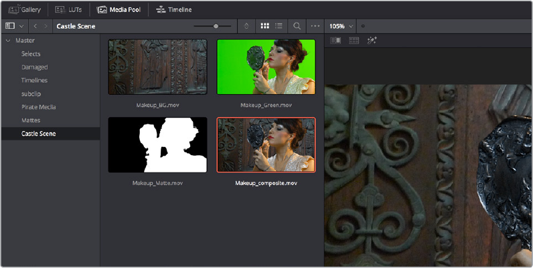Select the Mattes bin
Screen dimensions: 533x268
pyautogui.click(x=31, y=120)
